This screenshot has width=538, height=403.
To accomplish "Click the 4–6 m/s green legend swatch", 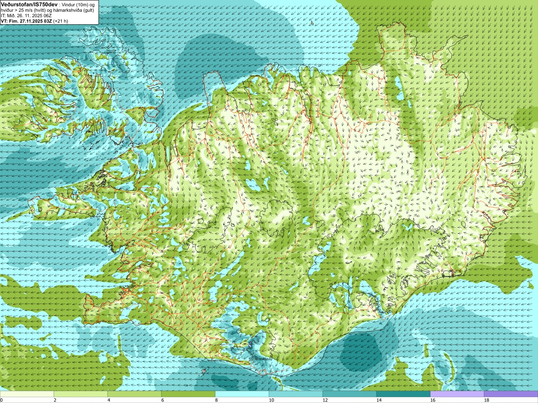I will (134, 394).
